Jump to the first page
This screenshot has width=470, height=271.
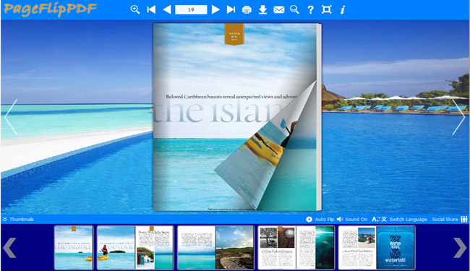click(x=151, y=9)
